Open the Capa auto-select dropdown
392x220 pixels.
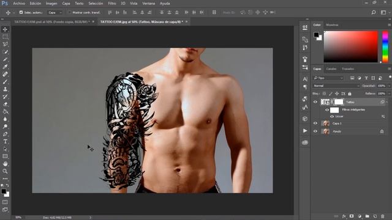55,12
